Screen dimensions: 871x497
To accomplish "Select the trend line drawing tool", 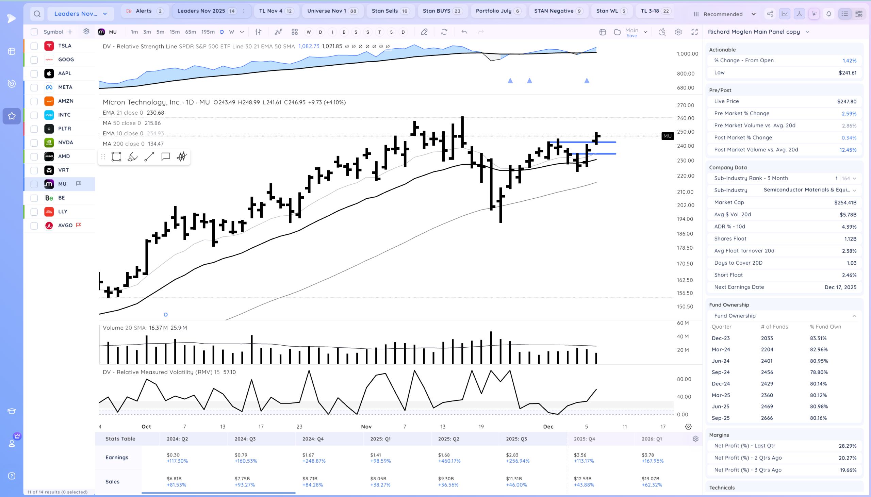I will [x=149, y=157].
